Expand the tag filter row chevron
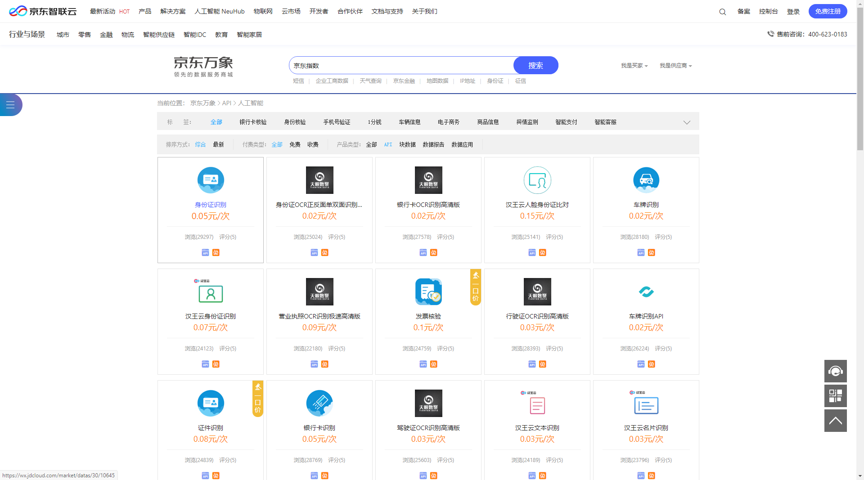This screenshot has height=480, width=864. [687, 122]
